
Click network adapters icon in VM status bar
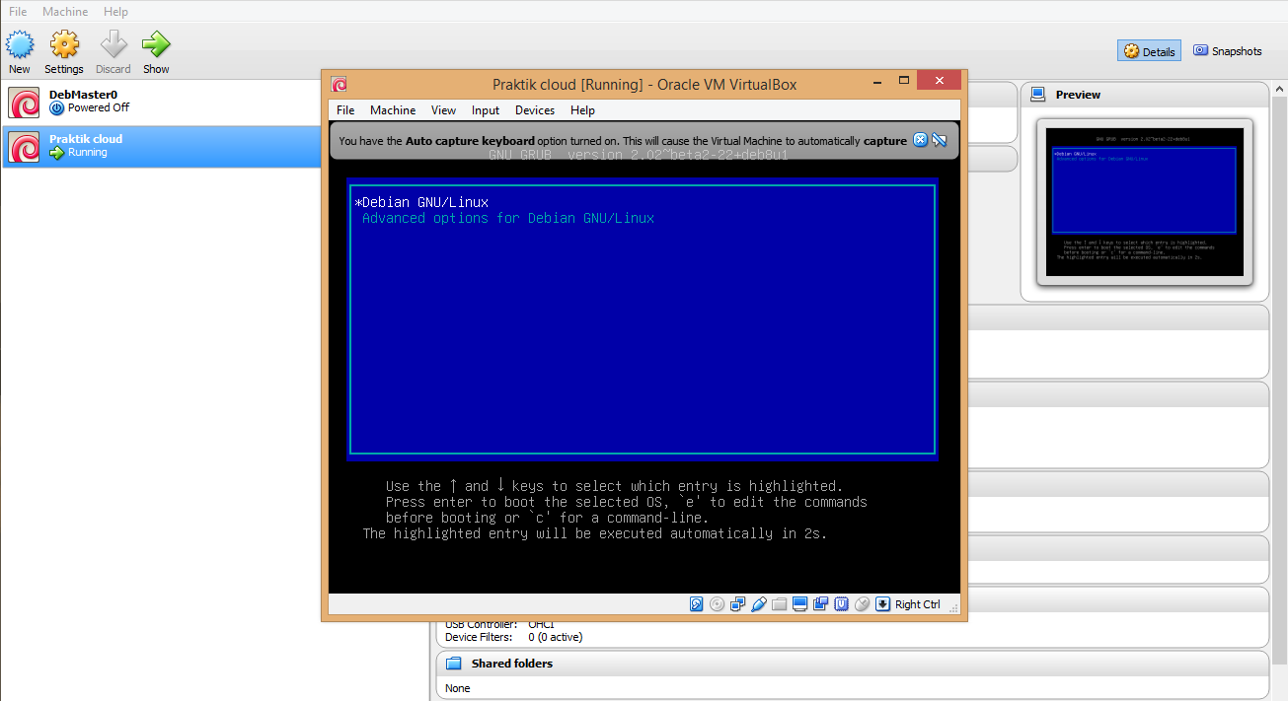click(x=737, y=604)
